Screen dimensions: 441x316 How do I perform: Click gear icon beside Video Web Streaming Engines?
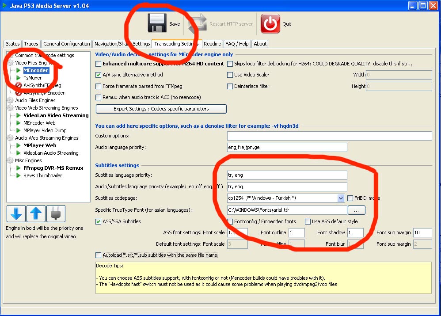click(11, 108)
